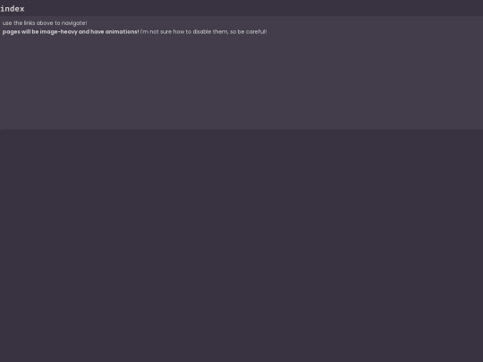Click the dark header bar right of index

(x=254, y=8)
